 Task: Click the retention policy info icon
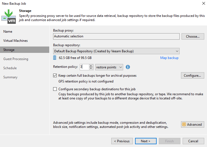[128, 67]
